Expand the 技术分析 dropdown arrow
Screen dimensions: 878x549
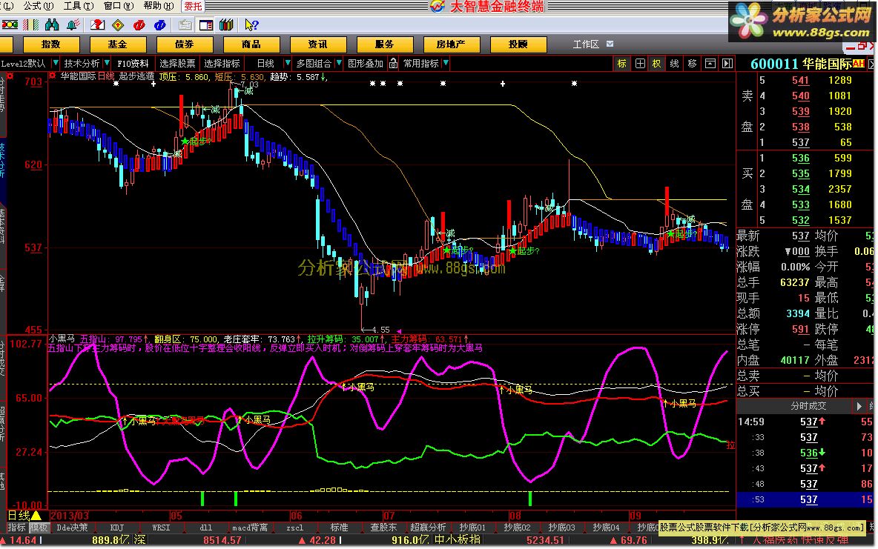click(106, 63)
